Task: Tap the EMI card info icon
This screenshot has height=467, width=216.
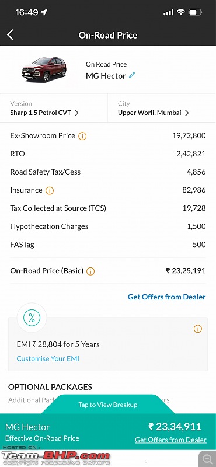Action: [197, 329]
